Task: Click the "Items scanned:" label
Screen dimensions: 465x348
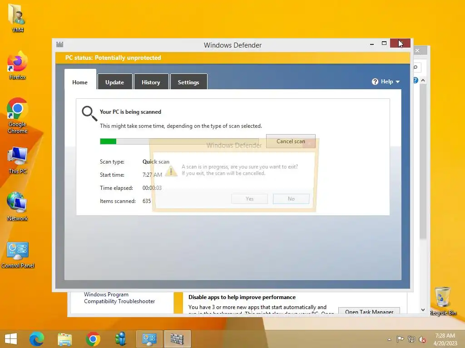Action: [x=118, y=201]
